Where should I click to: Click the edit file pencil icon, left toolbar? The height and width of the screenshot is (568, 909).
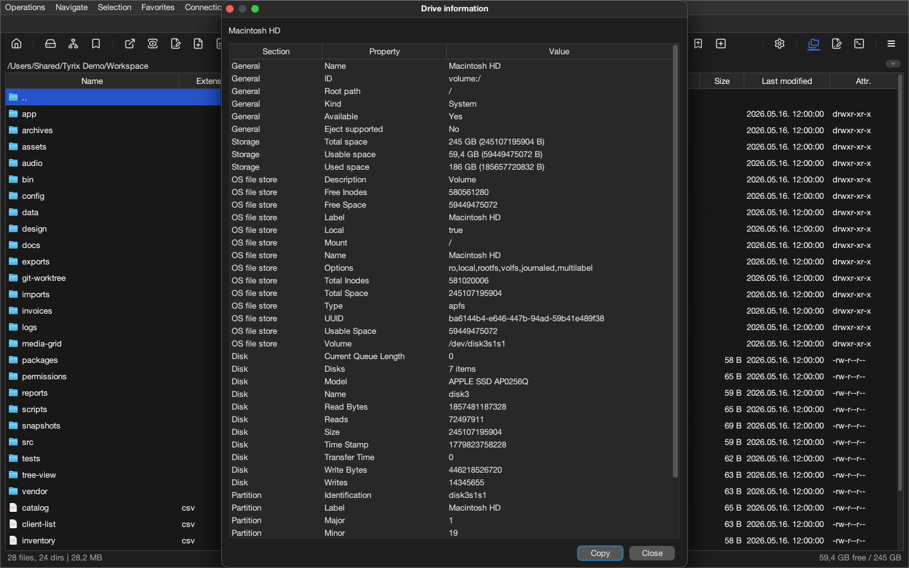(x=175, y=44)
